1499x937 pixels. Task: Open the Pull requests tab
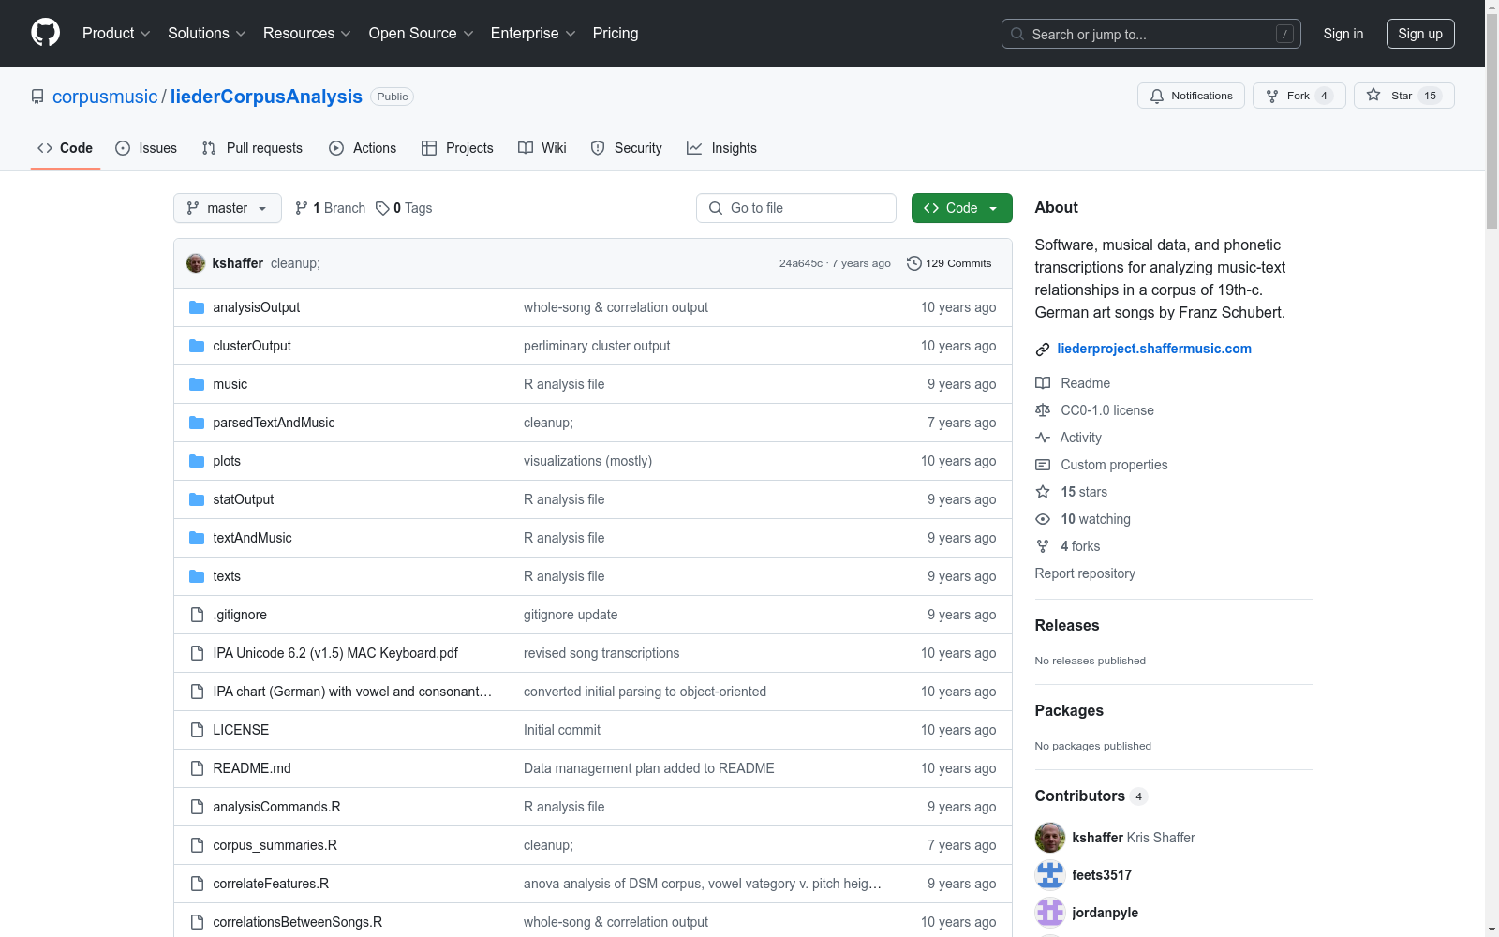pyautogui.click(x=252, y=148)
